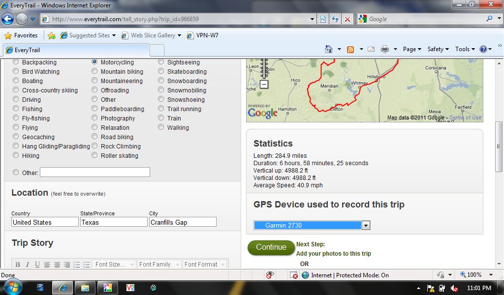Select the Bird Watching radio button
The width and height of the screenshot is (504, 295).
click(x=16, y=71)
